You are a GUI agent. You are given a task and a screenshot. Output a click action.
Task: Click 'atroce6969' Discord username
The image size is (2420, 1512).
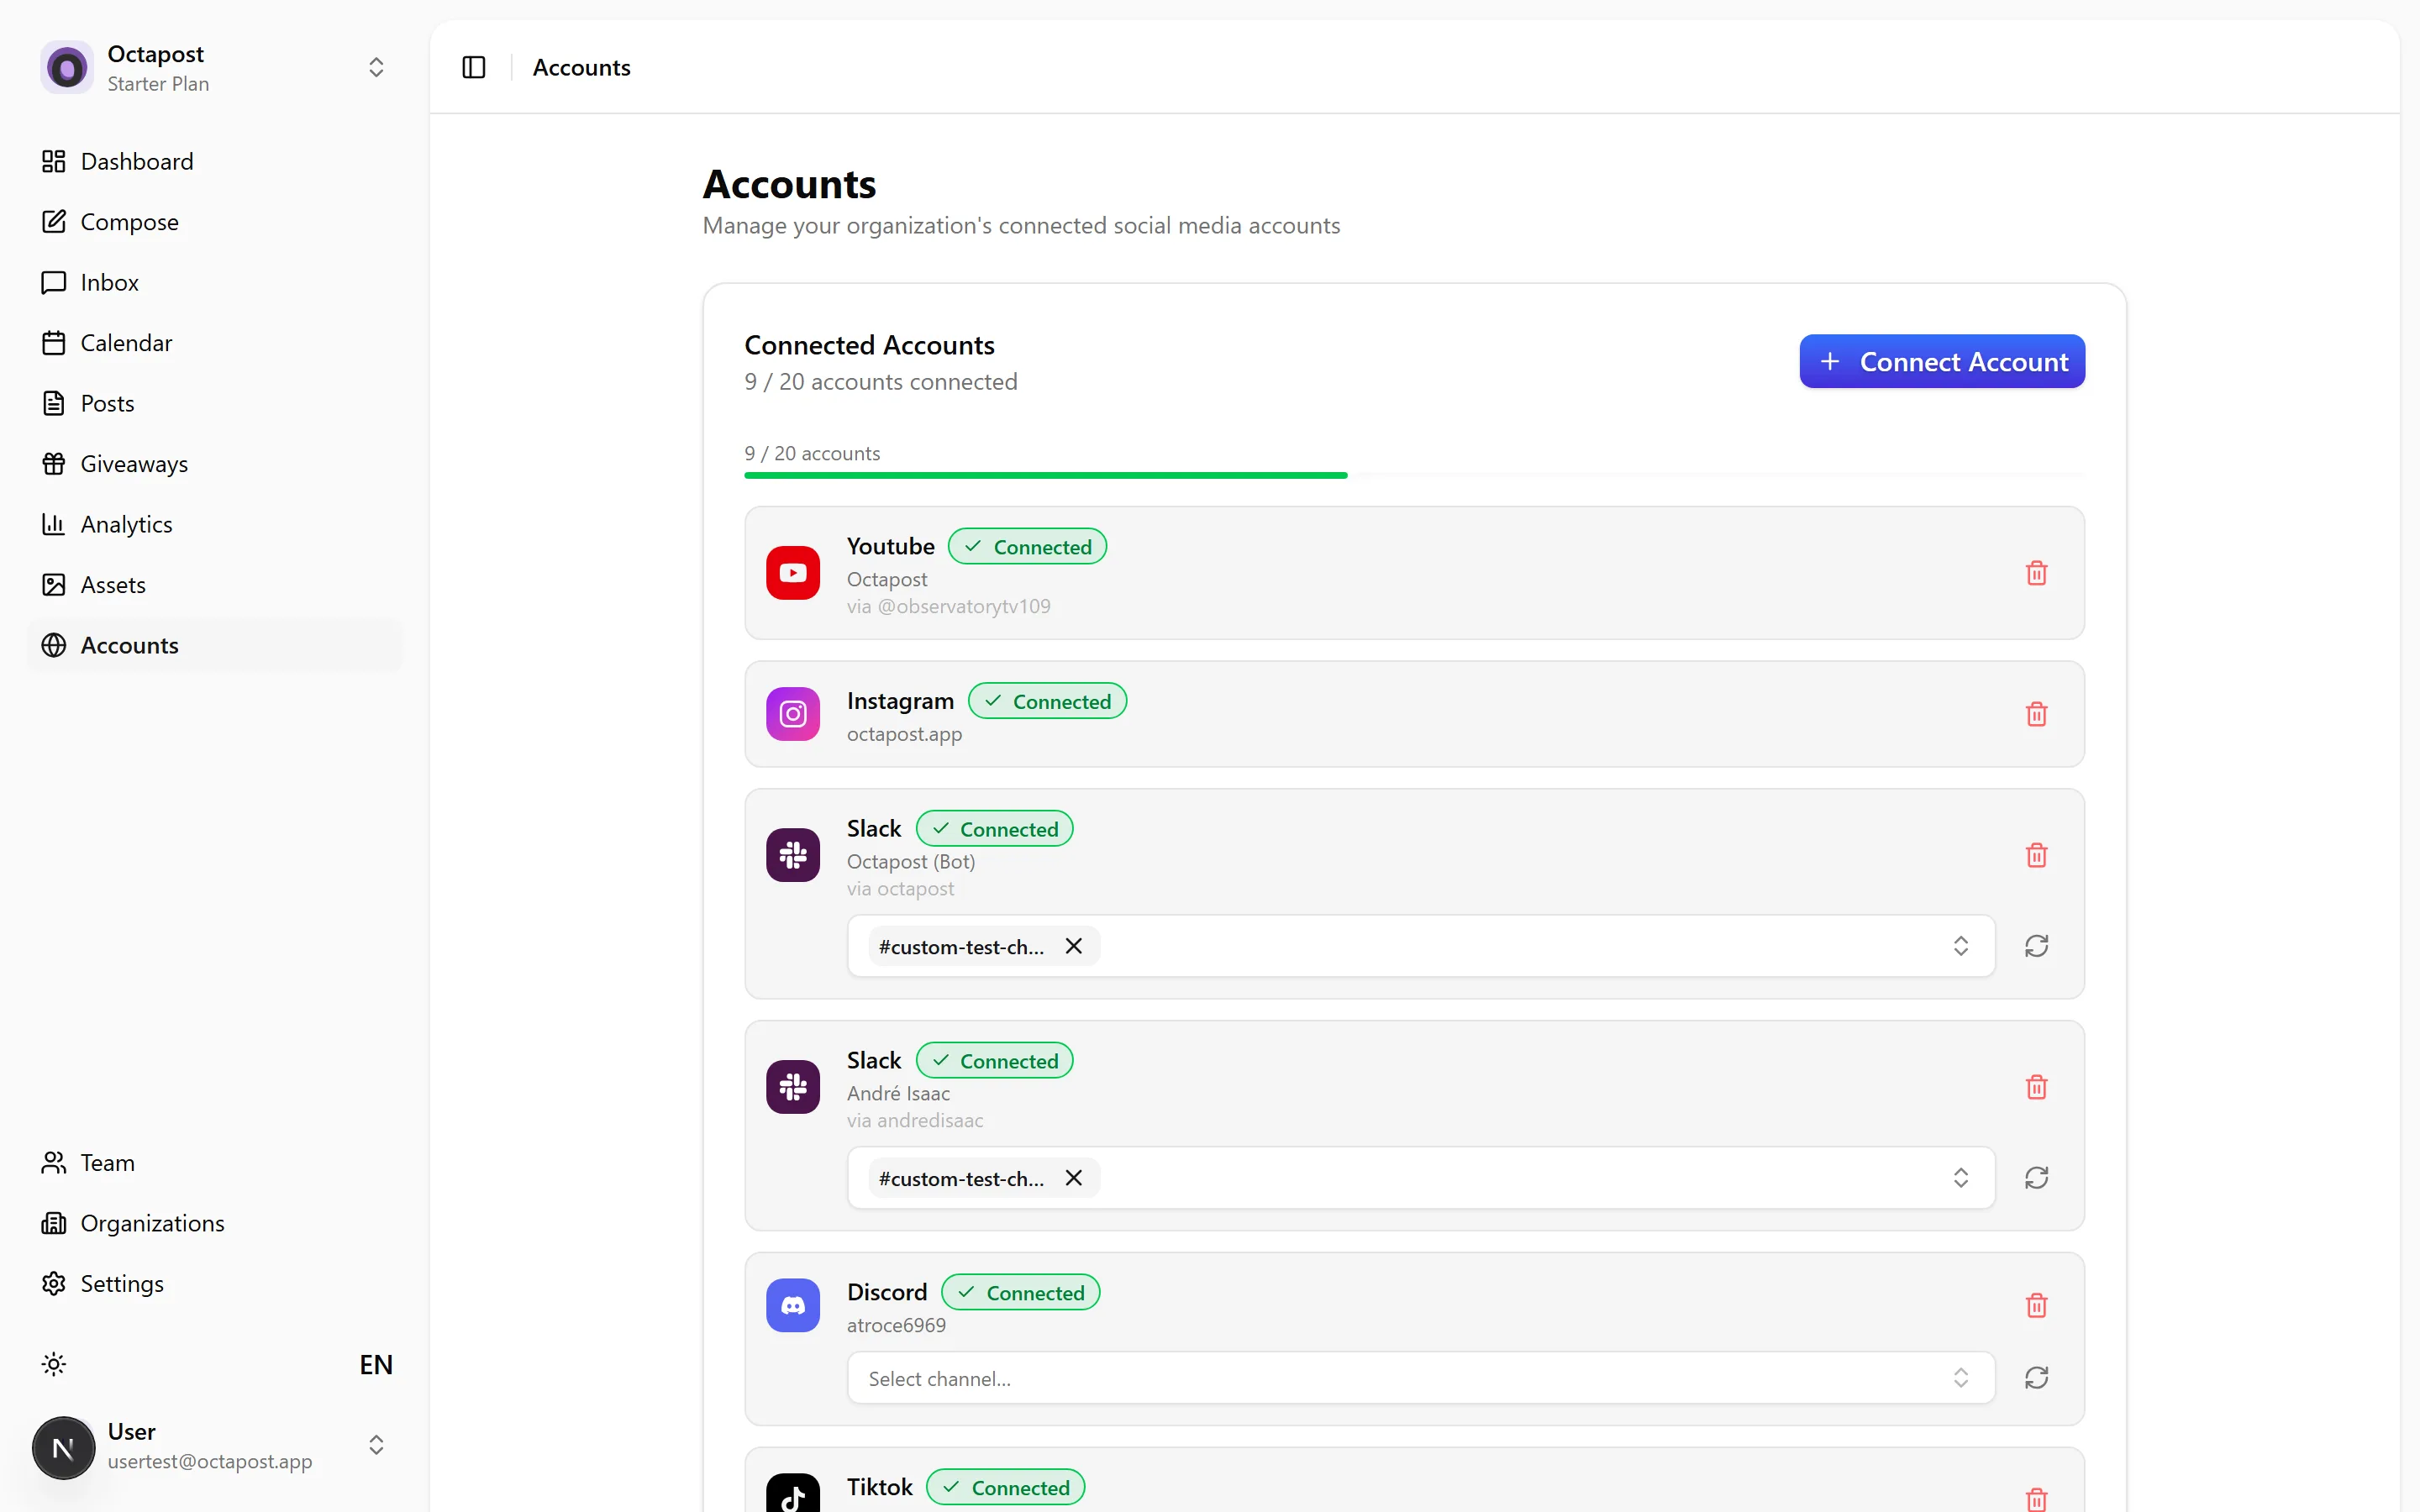coord(896,1325)
